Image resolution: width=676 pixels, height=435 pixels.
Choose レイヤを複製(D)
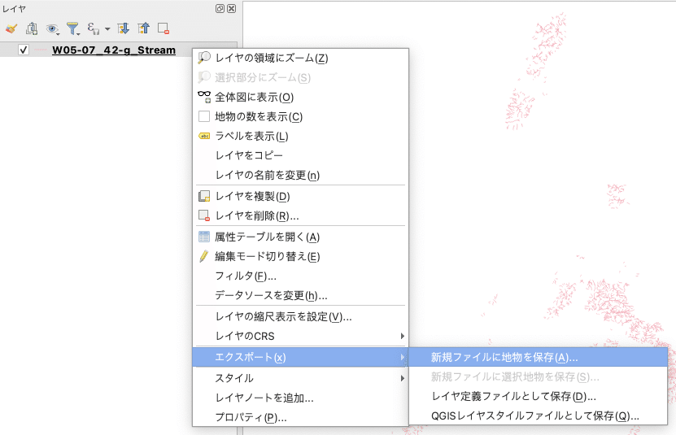click(x=300, y=196)
